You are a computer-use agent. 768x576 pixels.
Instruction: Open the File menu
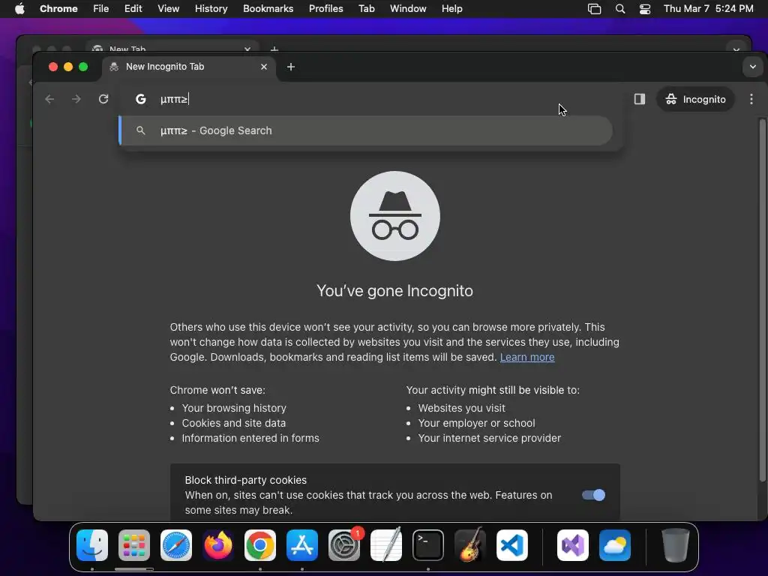pos(101,9)
